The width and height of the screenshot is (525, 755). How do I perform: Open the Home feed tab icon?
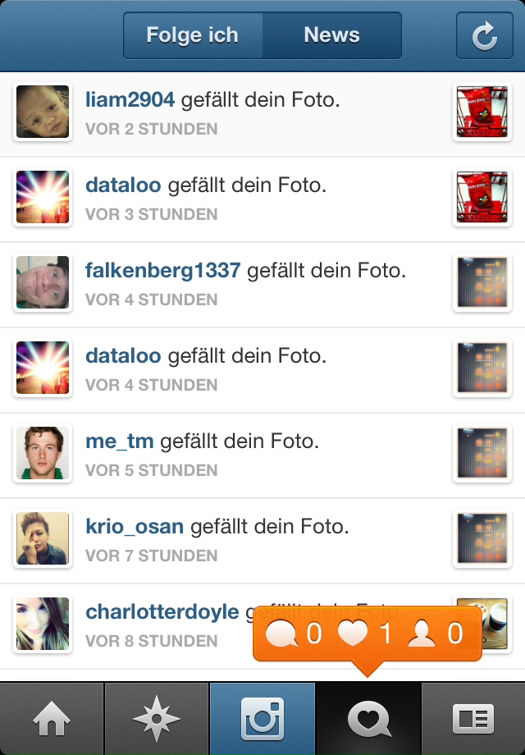(x=52, y=718)
